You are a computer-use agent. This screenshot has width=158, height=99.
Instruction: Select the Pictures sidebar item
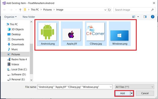pos(15,54)
